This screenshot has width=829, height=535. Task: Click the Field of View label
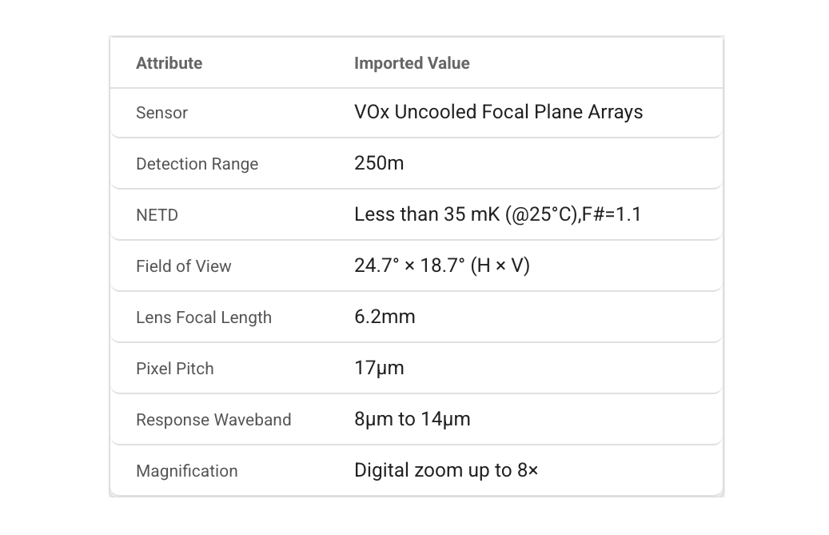(x=183, y=266)
